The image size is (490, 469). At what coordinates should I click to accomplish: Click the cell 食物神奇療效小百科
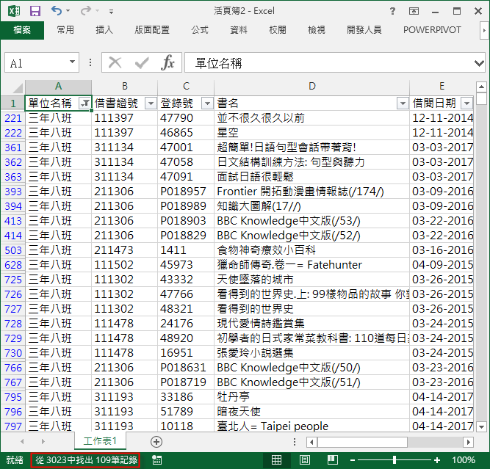pos(311,250)
